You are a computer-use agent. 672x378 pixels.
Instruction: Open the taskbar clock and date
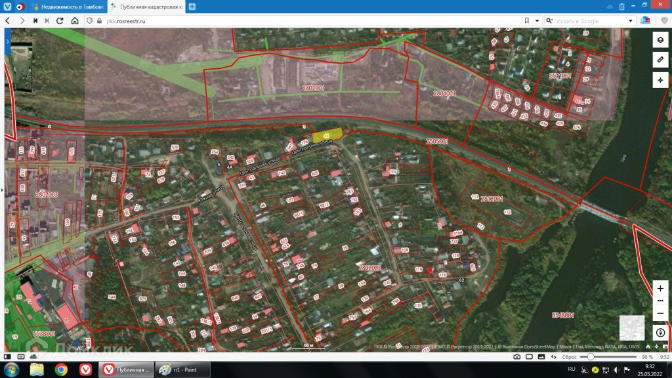[x=650, y=370]
